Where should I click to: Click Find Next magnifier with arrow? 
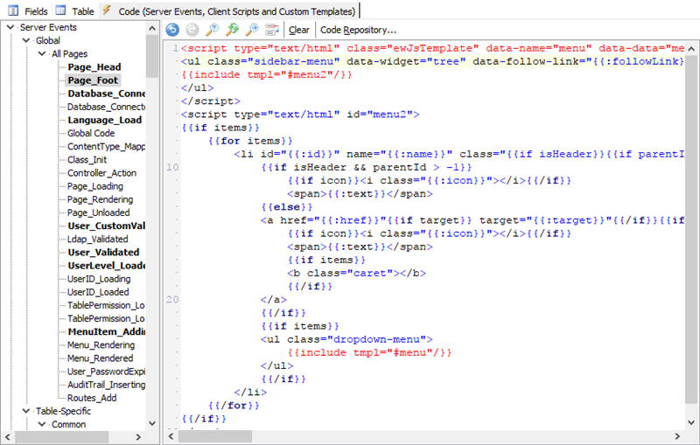(252, 30)
